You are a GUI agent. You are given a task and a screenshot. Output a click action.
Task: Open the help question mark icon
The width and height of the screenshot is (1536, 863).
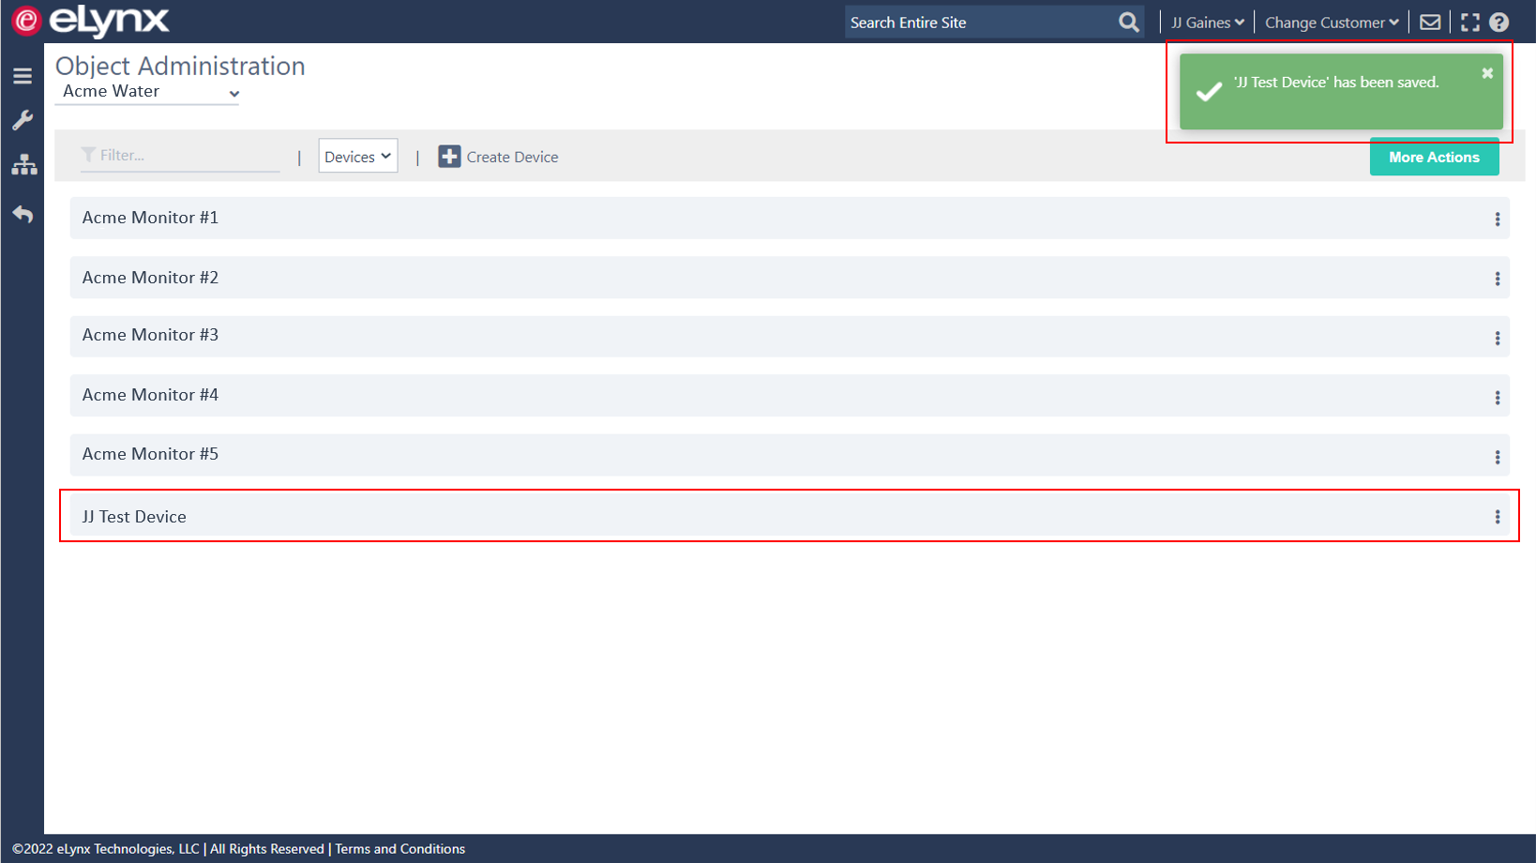click(1498, 23)
